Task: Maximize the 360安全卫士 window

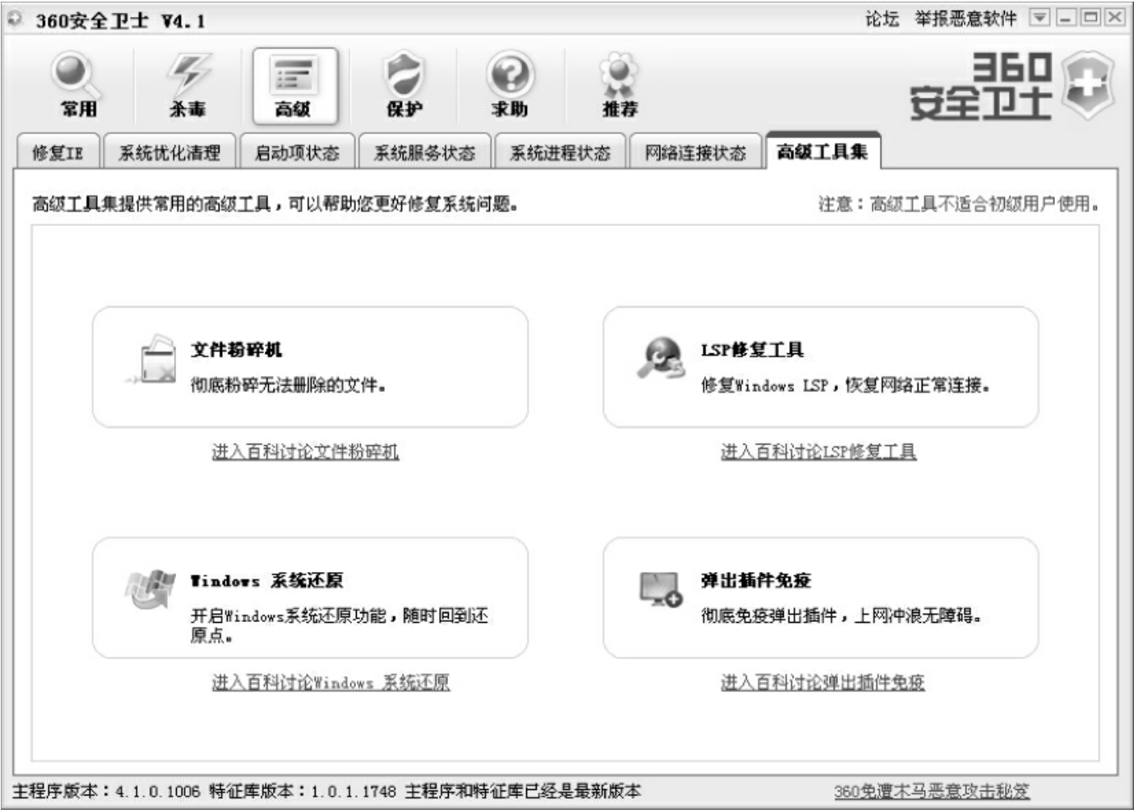Action: (x=1090, y=18)
